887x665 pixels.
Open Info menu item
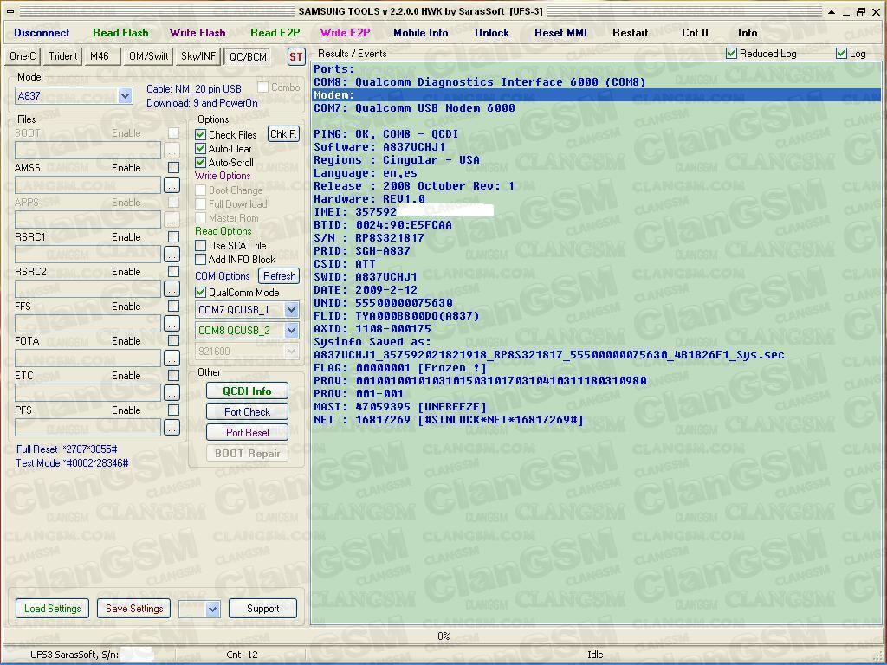(748, 33)
